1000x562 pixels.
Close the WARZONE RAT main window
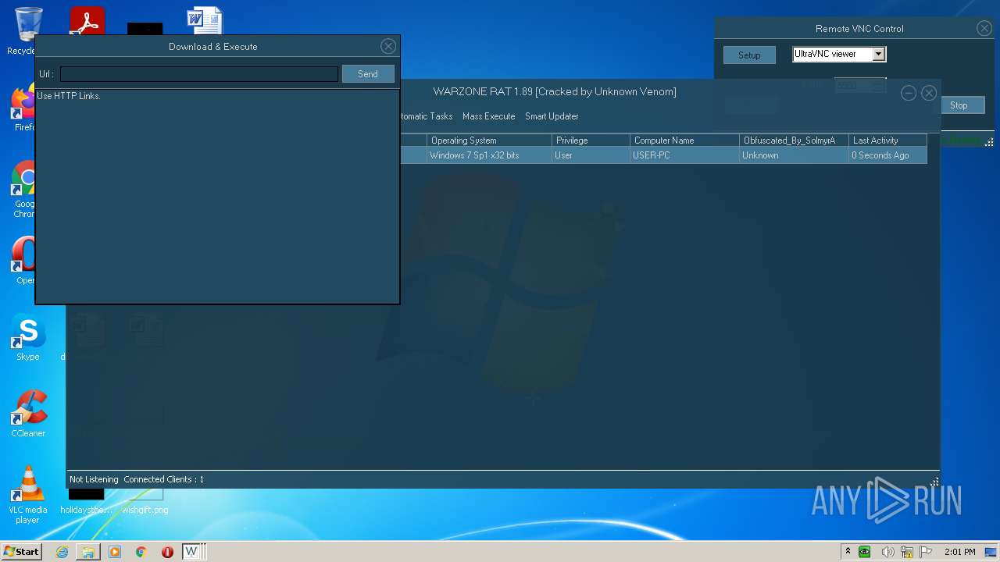point(929,93)
